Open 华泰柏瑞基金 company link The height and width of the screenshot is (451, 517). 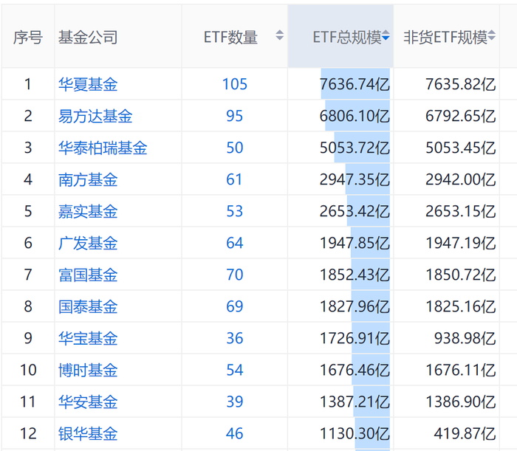point(103,148)
